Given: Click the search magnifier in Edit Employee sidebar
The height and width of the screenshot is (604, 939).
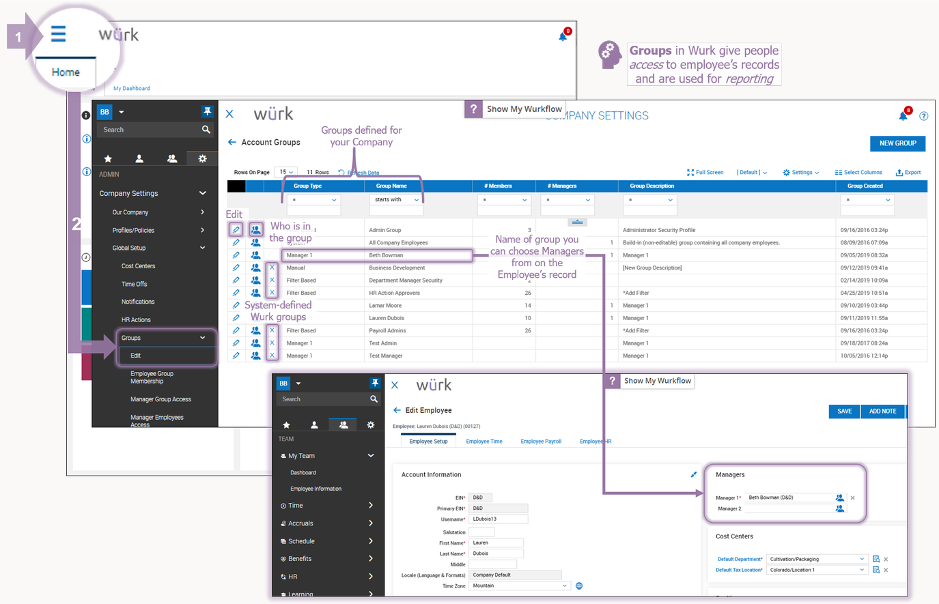Looking at the screenshot, I should (374, 399).
